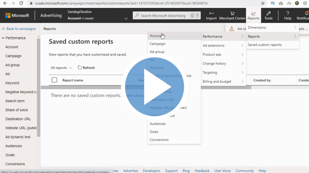
Task: Expand the Product ads submenu
Action: pos(223,54)
